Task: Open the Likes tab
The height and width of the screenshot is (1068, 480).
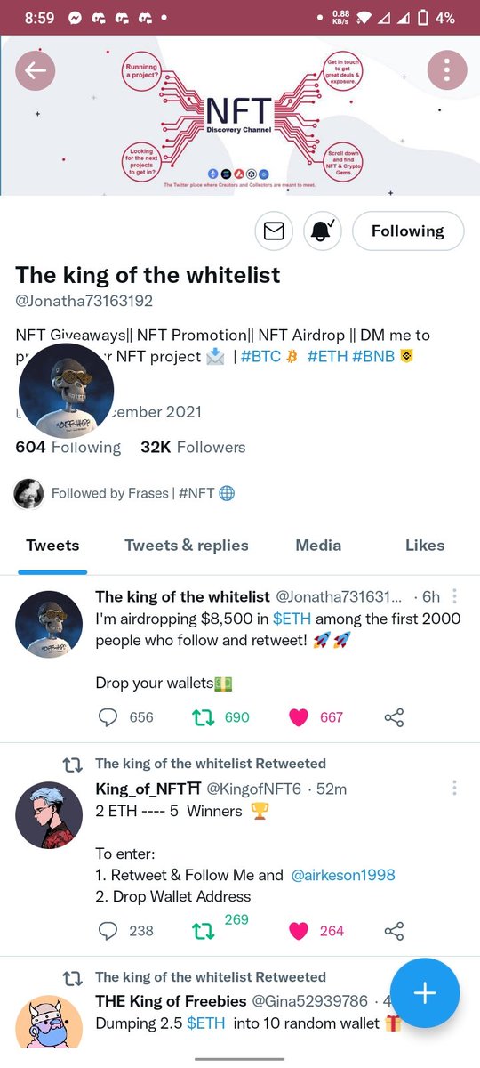Action: pos(425,546)
